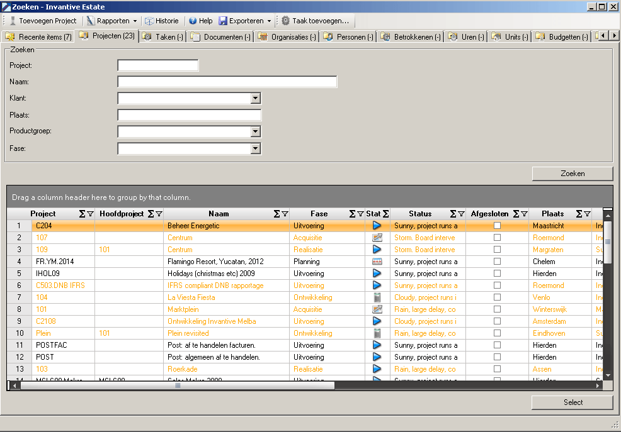
Task: Click into the Plaats search field
Action: coord(190,115)
